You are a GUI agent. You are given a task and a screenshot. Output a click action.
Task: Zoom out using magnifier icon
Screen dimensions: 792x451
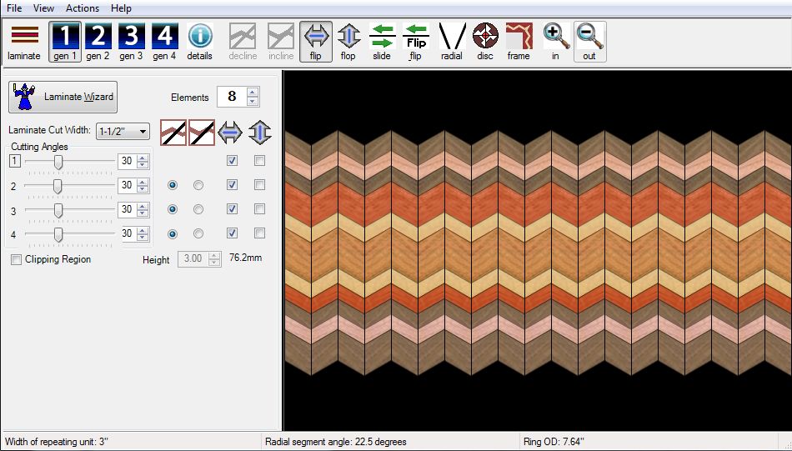[589, 41]
